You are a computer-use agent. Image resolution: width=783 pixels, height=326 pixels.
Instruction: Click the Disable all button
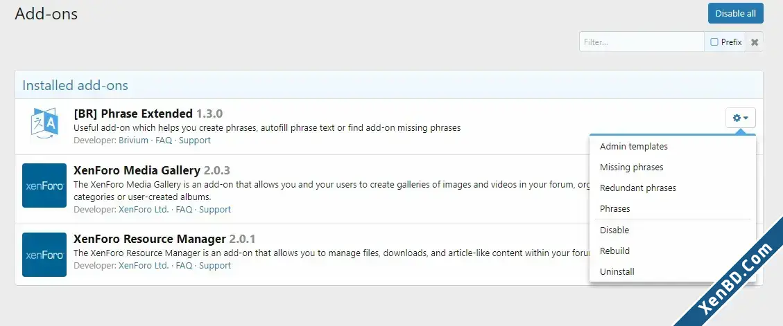tap(736, 13)
